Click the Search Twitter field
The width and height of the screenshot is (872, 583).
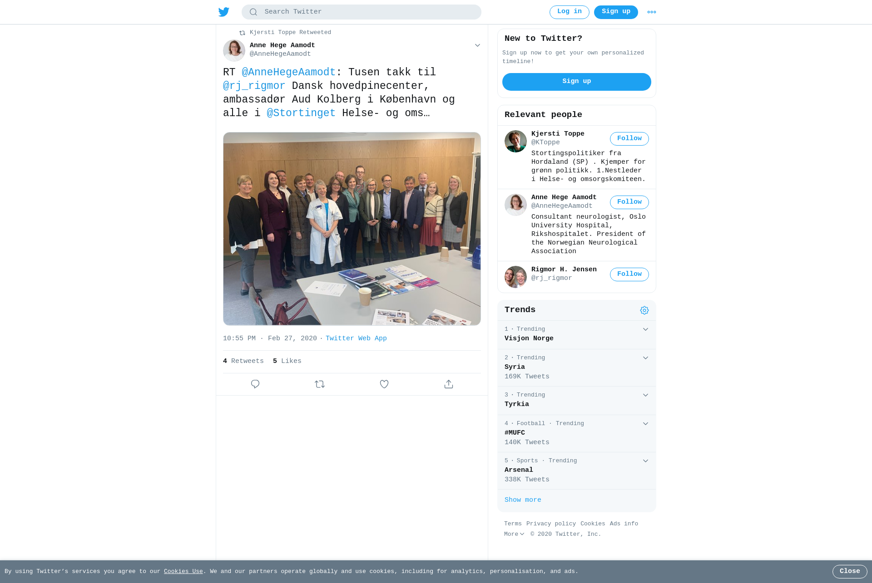(x=362, y=12)
